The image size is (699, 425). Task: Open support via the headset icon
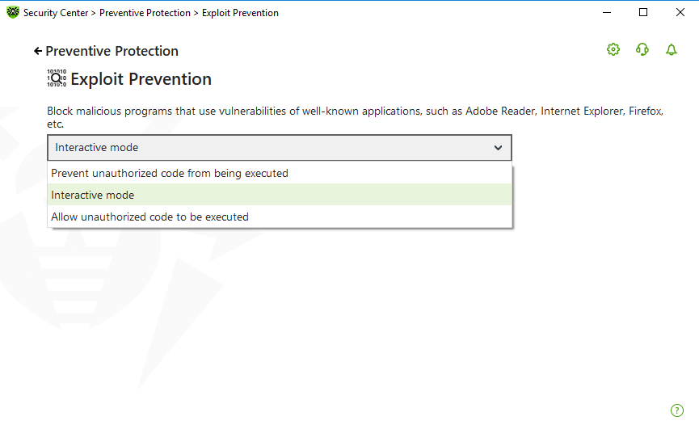click(642, 49)
